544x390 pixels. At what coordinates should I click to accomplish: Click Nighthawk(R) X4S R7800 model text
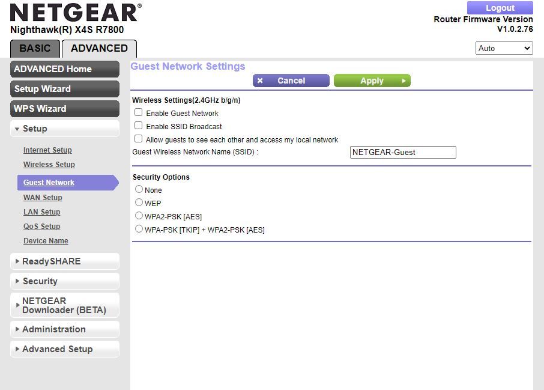pyautogui.click(x=67, y=30)
